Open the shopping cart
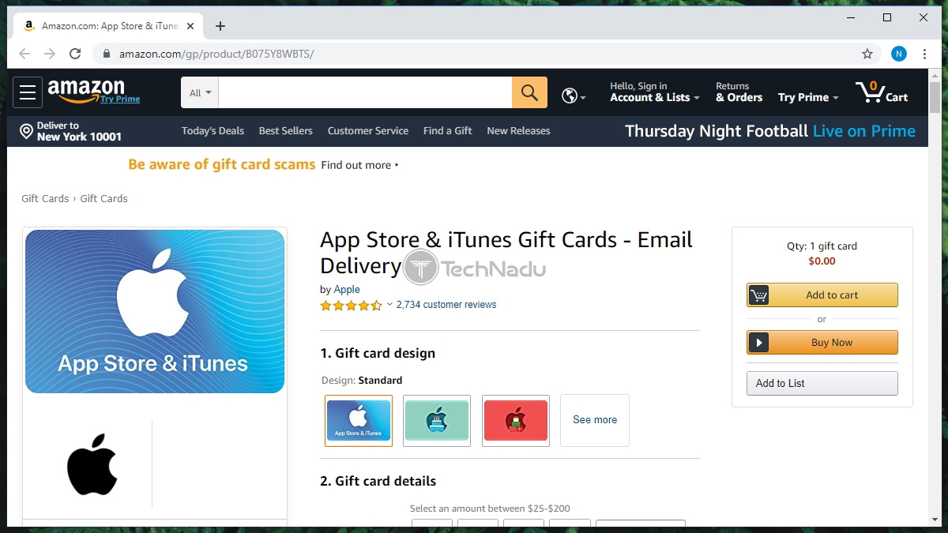The image size is (948, 533). 882,92
